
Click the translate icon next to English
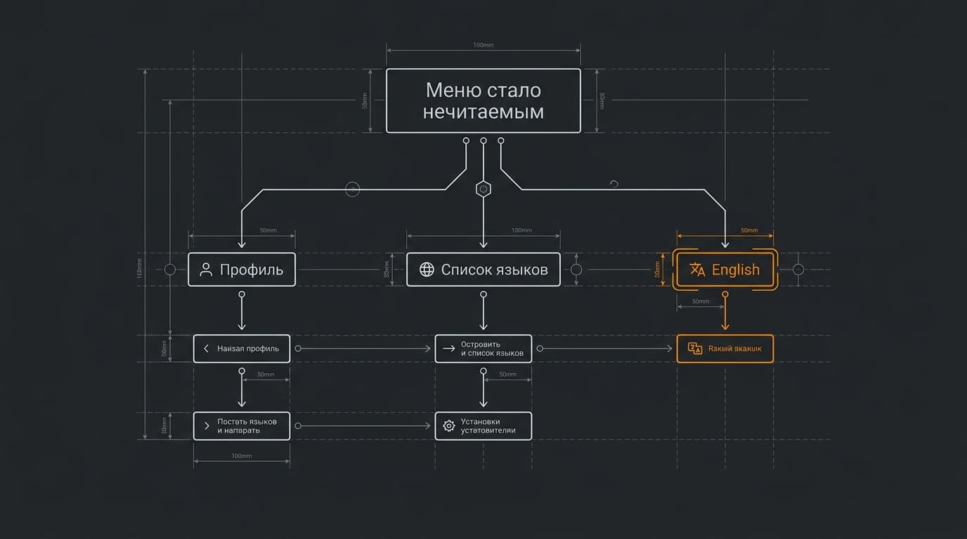[x=697, y=270]
